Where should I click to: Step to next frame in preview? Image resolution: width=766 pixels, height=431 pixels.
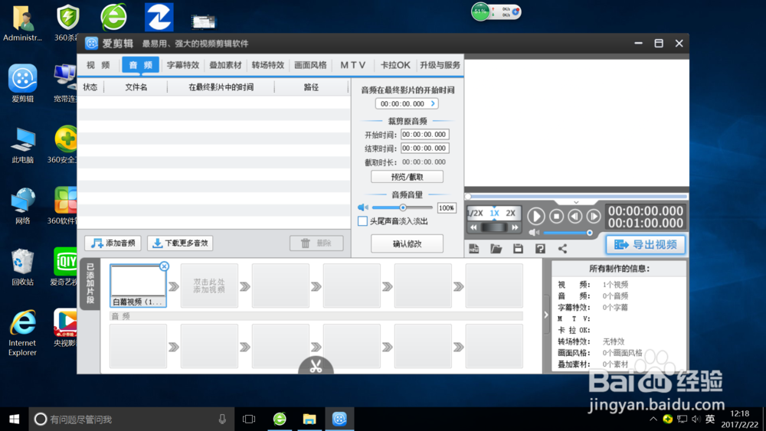click(593, 216)
